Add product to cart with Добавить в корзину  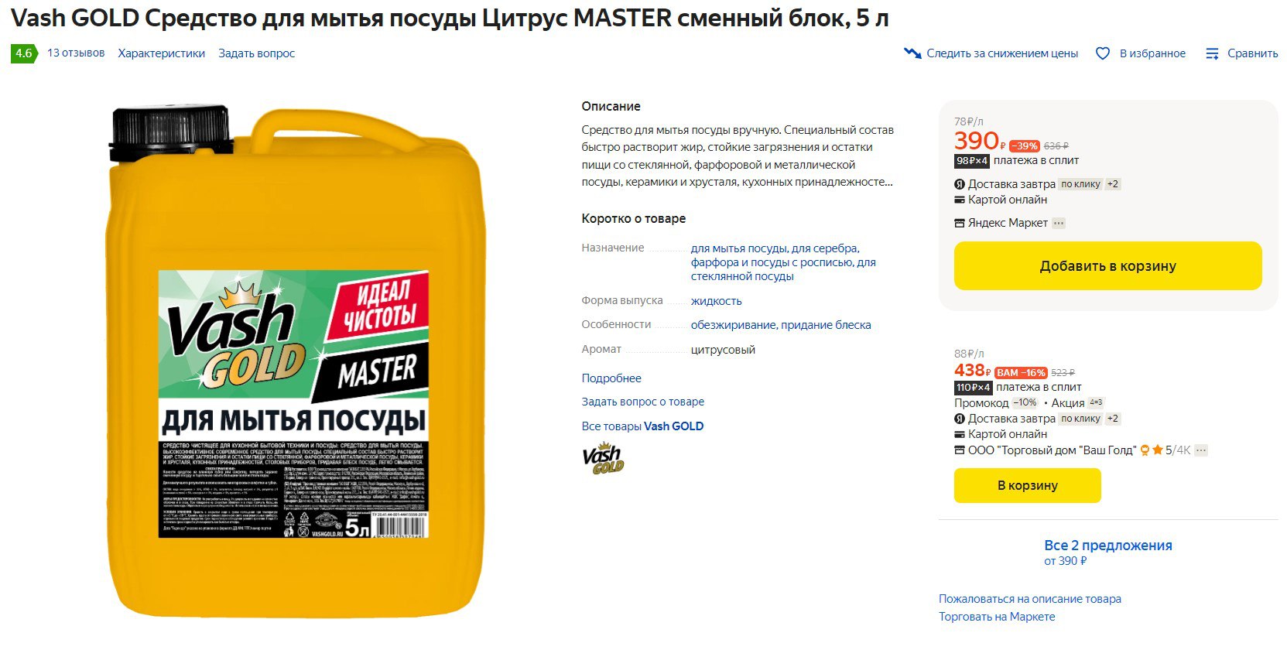1107,266
